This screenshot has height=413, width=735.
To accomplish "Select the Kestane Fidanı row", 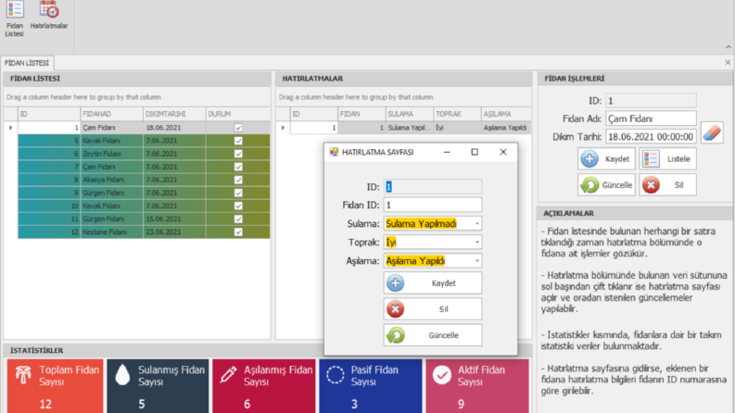I will (144, 232).
